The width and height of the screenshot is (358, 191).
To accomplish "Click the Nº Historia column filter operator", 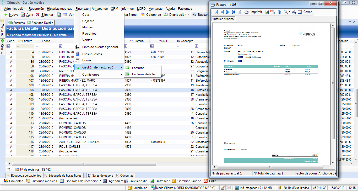I will coord(126,46).
